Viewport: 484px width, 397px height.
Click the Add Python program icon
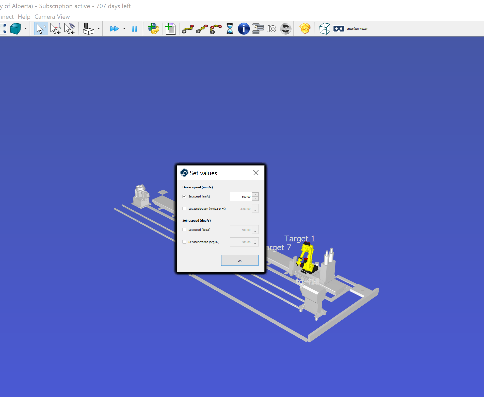(154, 29)
